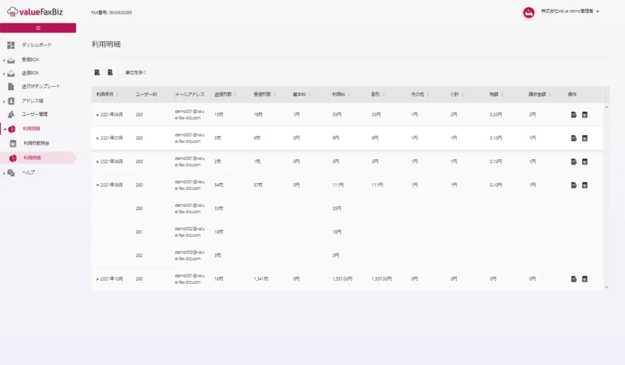The height and width of the screenshot is (365, 625).
Task: Click the second action icon for 2021年06月 row
Action: coord(585,115)
